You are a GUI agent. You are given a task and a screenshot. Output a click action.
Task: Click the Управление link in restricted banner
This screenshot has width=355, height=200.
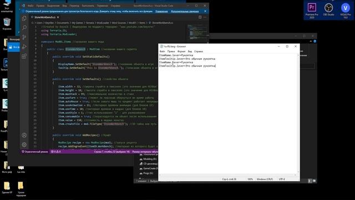click(x=161, y=11)
